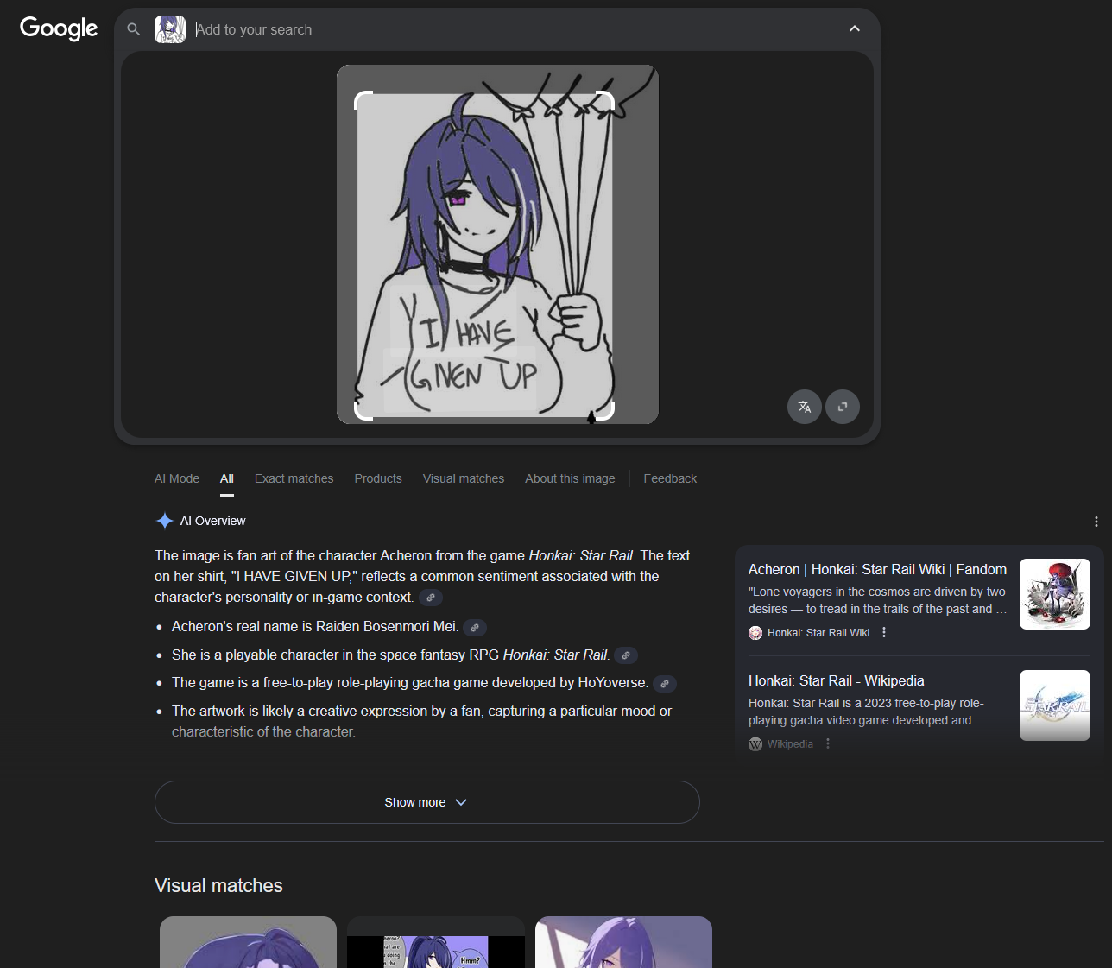Screen dimensions: 1112x968
Task: Click the Honkai: Star Rail Wiki favicon
Action: [755, 633]
